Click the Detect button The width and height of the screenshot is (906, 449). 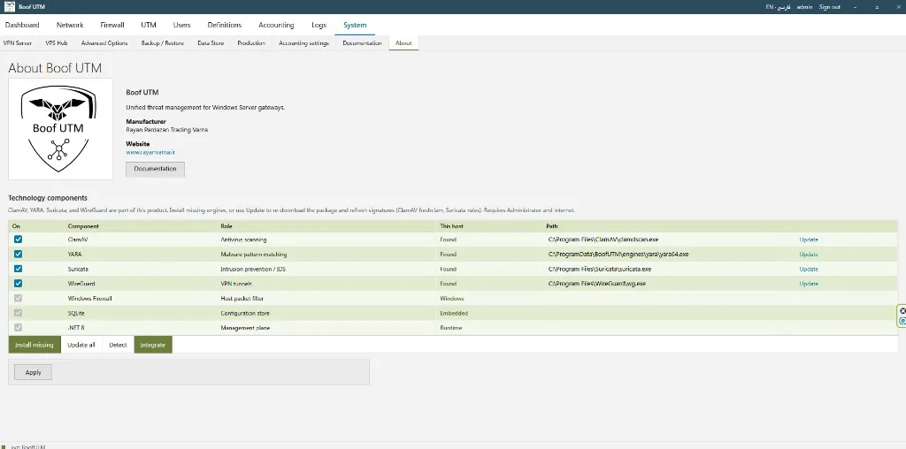(118, 345)
